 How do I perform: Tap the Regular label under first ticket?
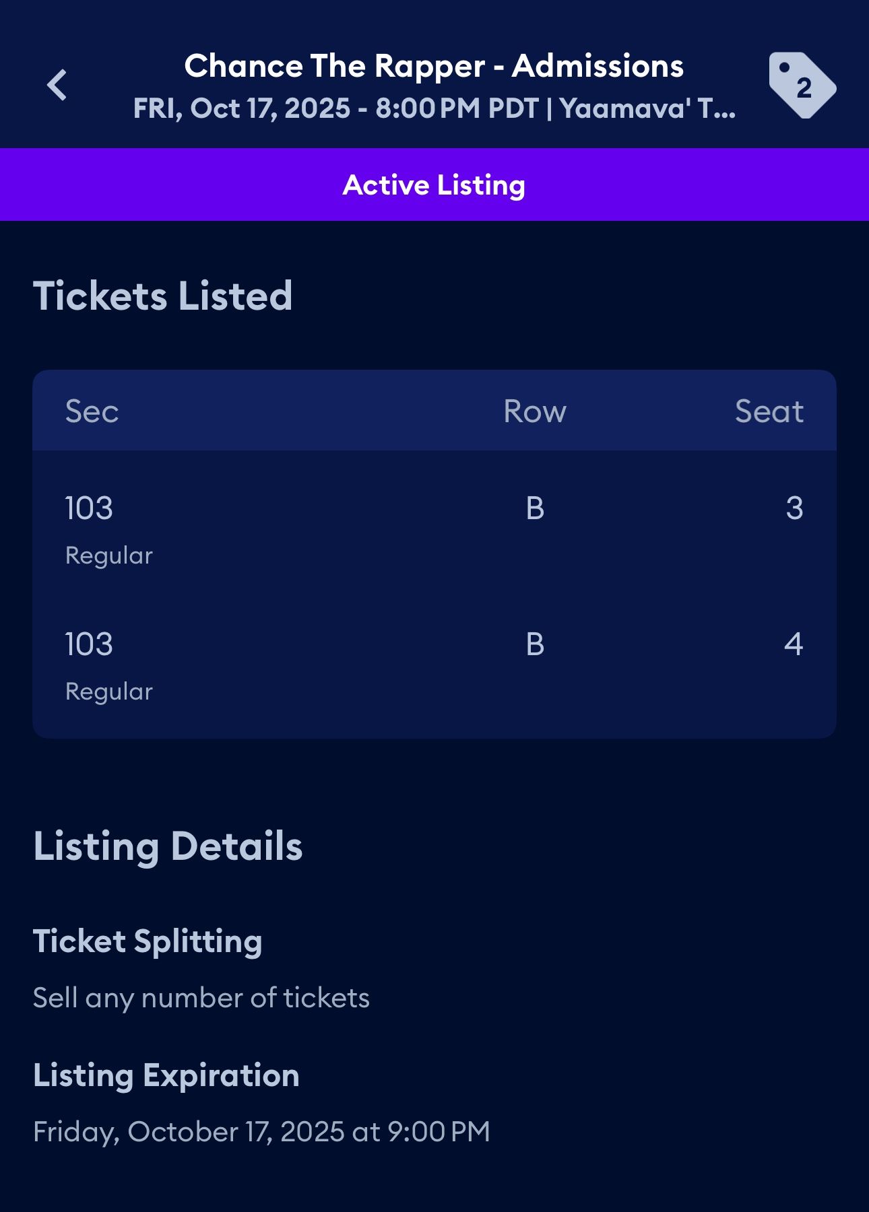109,555
